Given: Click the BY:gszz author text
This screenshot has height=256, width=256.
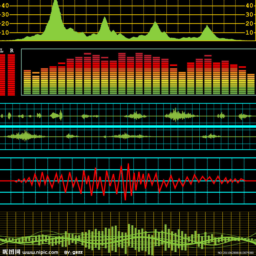Looking at the screenshot, I should click(x=73, y=252).
